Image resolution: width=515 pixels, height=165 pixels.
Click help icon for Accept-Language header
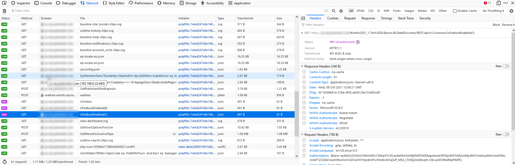click(x=304, y=150)
